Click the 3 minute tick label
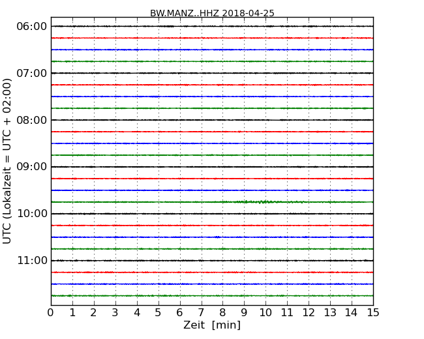This screenshot has height=339, width=424. pyautogui.click(x=115, y=313)
